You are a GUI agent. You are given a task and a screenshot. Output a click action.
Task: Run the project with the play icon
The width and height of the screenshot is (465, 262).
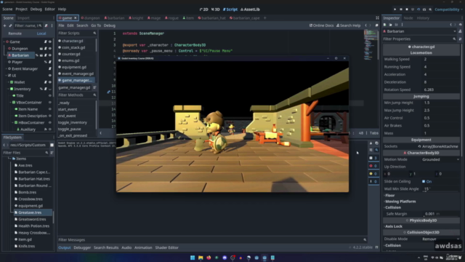pyautogui.click(x=395, y=9)
